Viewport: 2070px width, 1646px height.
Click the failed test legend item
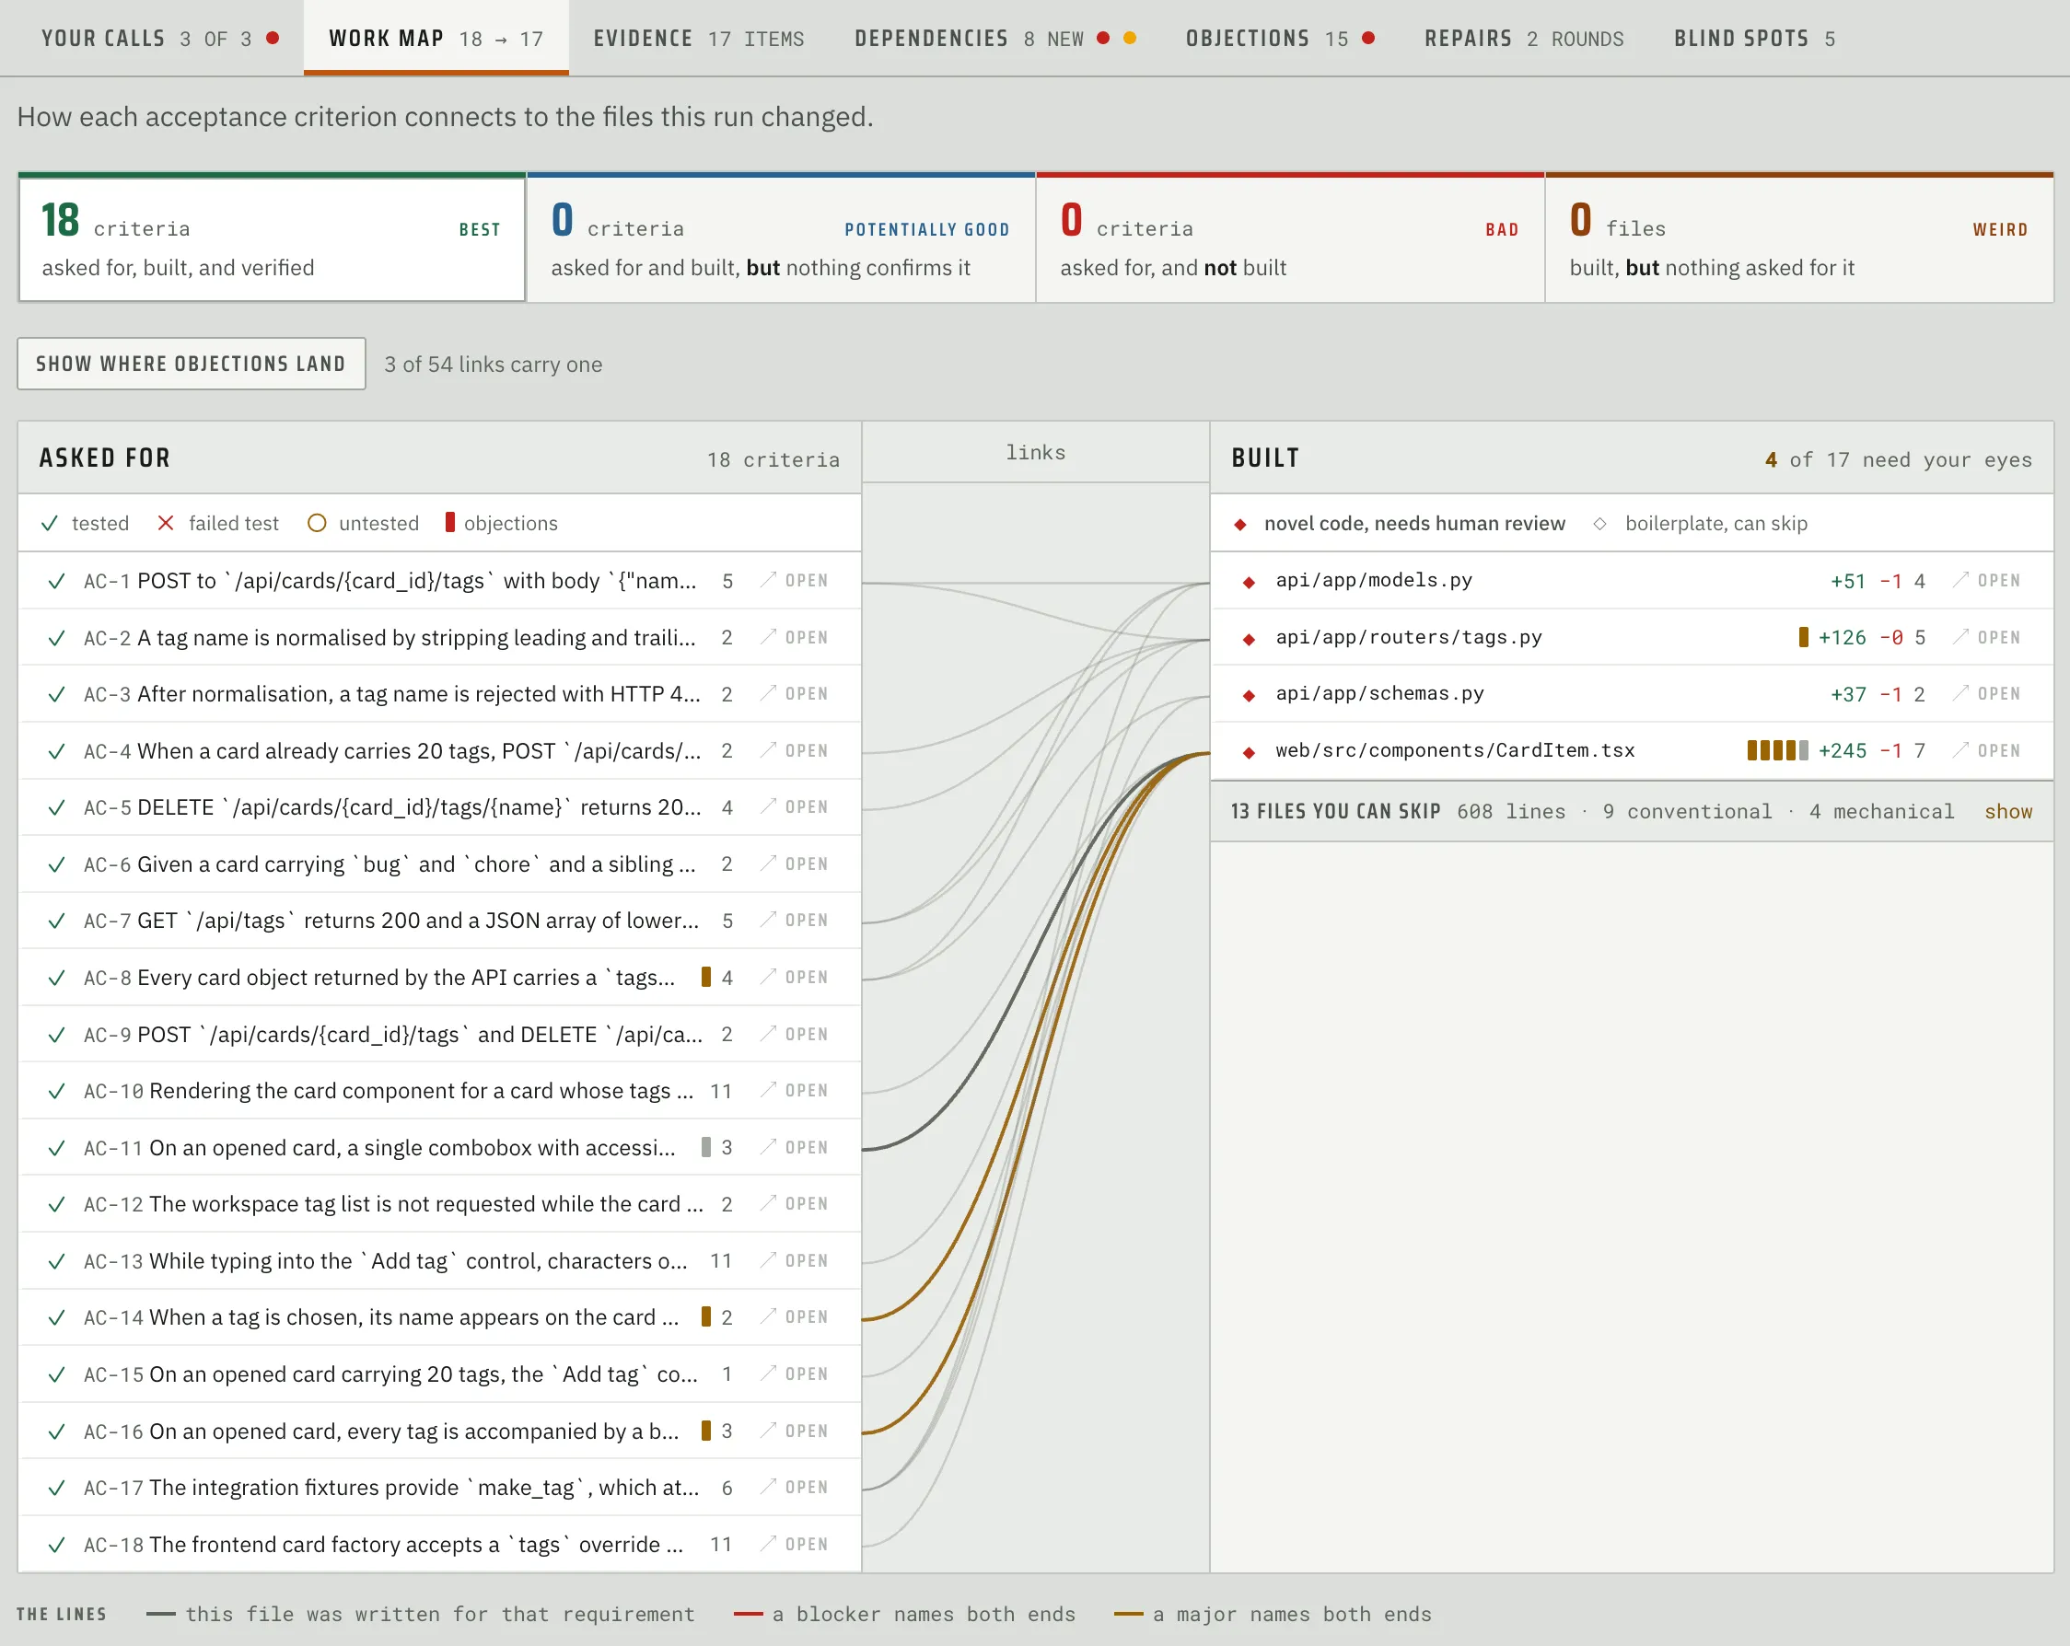point(218,523)
